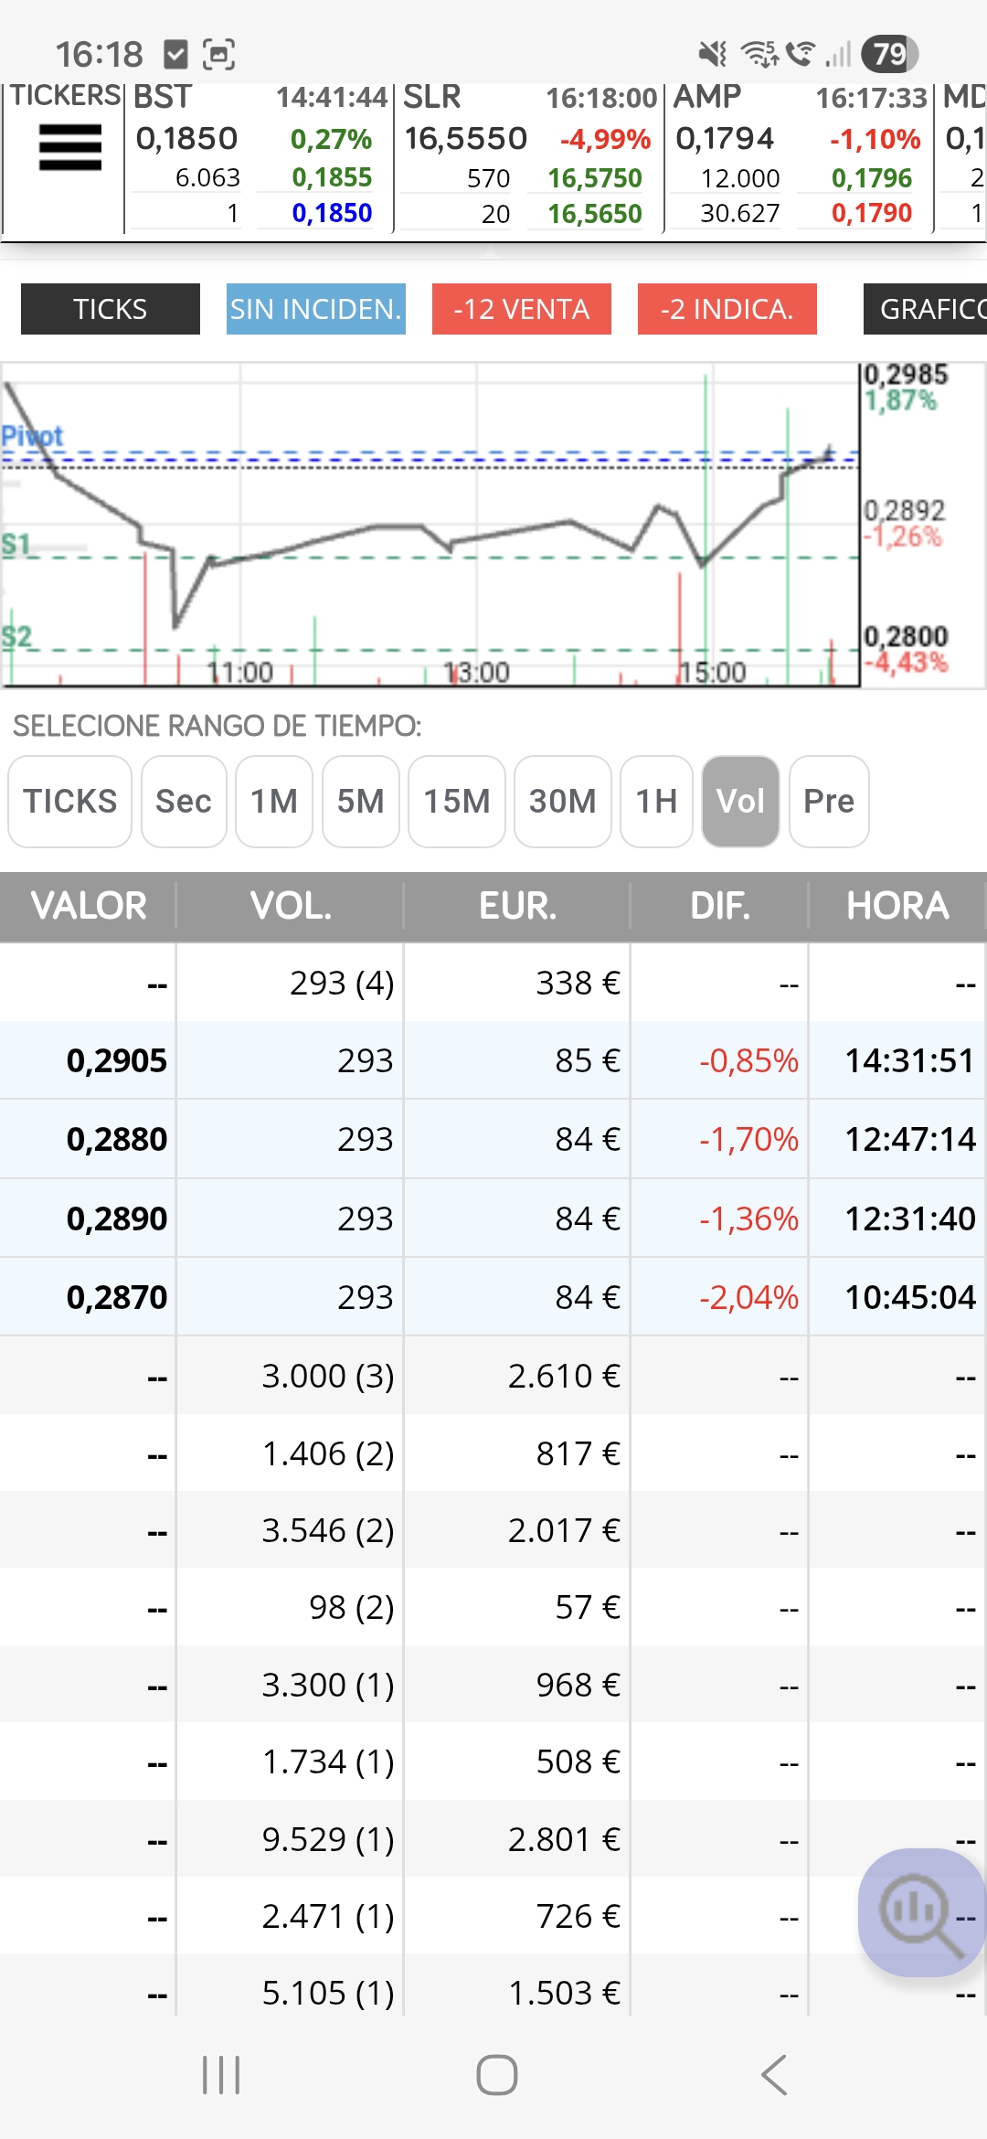Tap the -12 VENTA button
Screen dimensions: 987x2139
[x=522, y=309]
